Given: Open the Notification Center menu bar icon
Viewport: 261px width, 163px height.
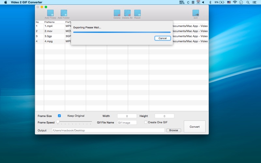Looking at the screenshot, I should pyautogui.click(x=254, y=2).
